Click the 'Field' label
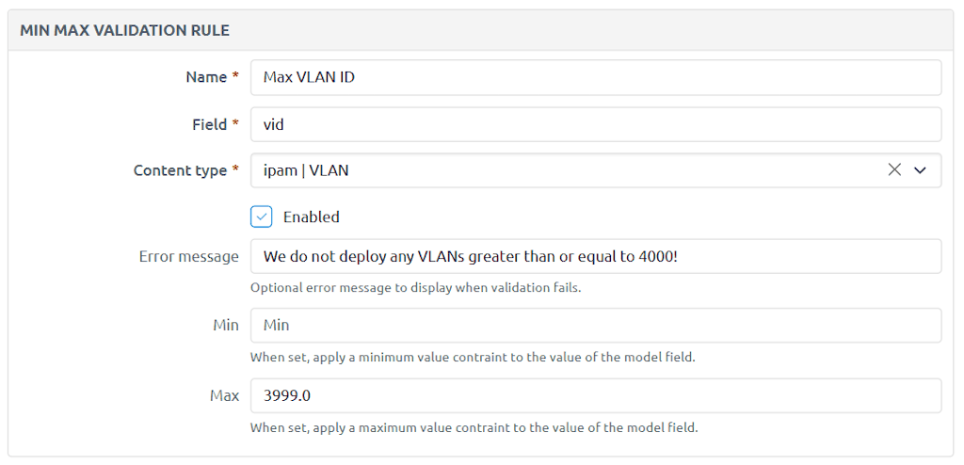The height and width of the screenshot is (465, 964). 208,124
